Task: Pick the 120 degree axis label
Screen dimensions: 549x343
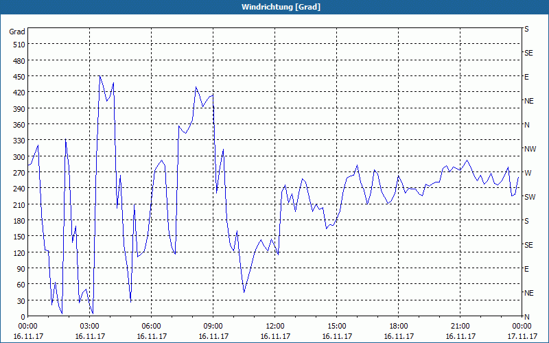Action: point(19,252)
